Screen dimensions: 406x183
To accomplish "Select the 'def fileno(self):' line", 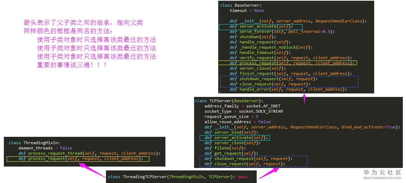I will pos(225,148).
